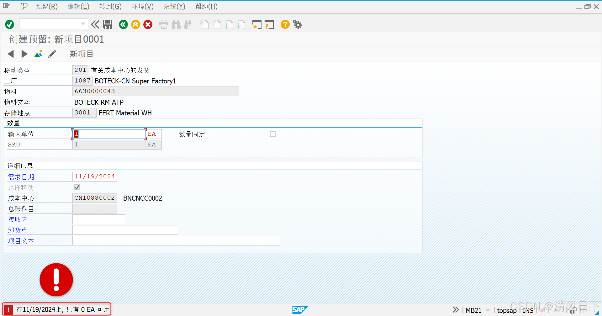
Task: Click the 项目文本 label link
Action: 21,241
